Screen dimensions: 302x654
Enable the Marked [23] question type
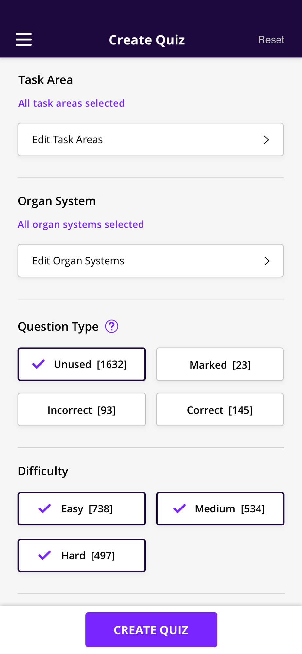click(220, 364)
